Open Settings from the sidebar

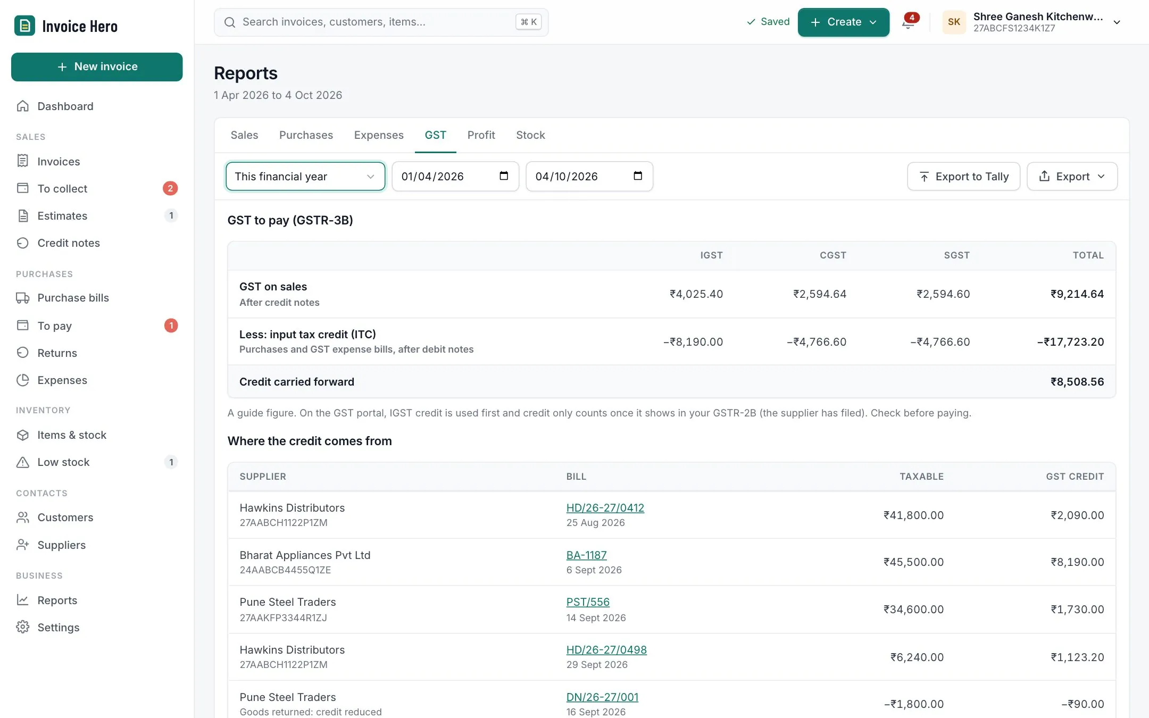[x=97, y=627]
